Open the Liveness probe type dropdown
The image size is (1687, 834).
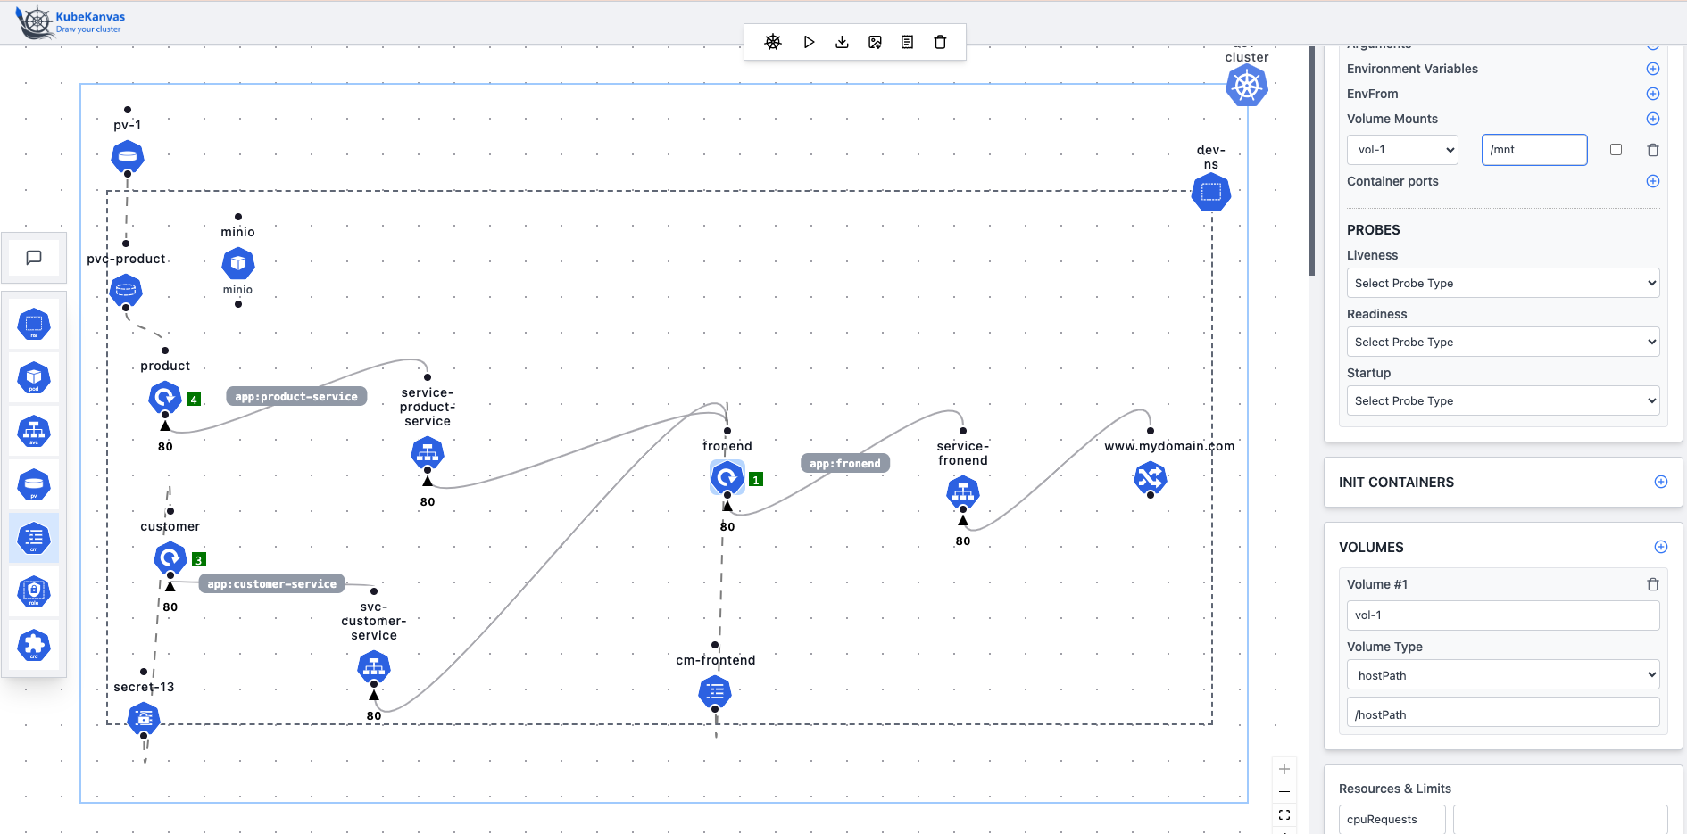coord(1502,283)
